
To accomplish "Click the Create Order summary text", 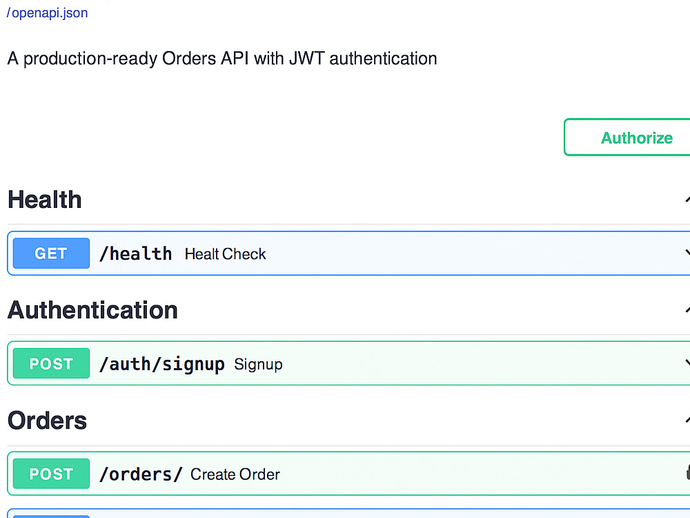I will coord(235,474).
